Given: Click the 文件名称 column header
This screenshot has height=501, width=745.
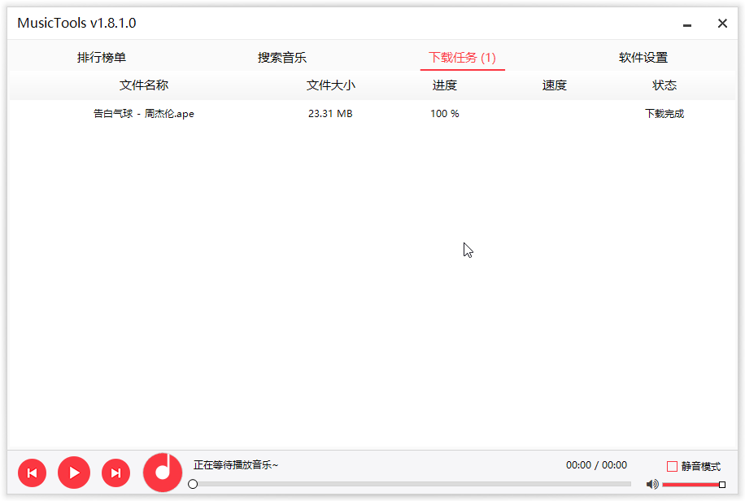Looking at the screenshot, I should point(143,85).
